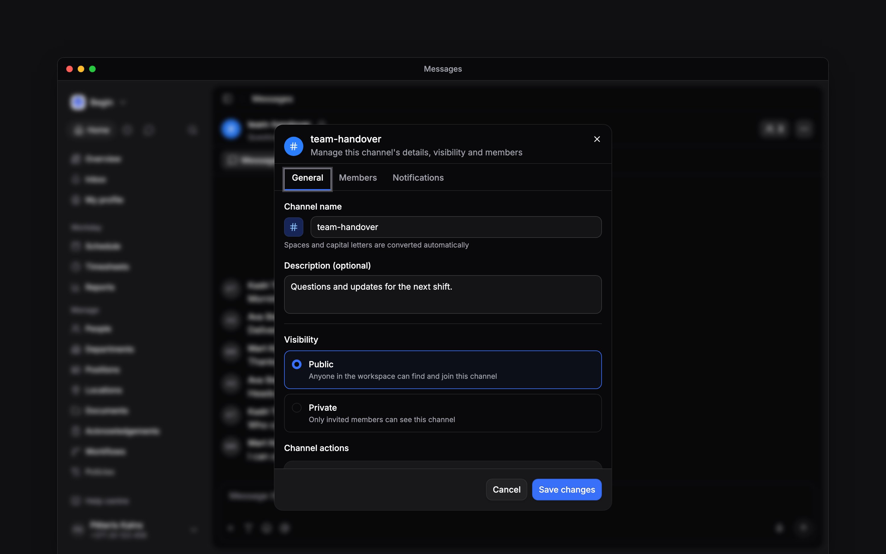Select the Public visibility radio button
Image resolution: width=886 pixels, height=554 pixels.
click(x=296, y=364)
